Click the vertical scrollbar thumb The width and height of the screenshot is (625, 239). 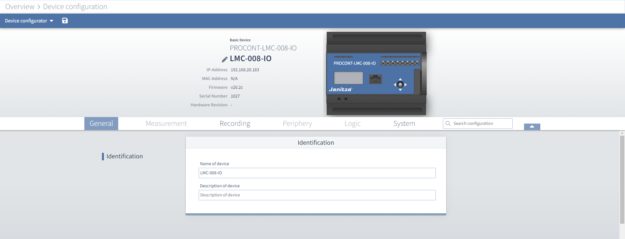[x=622, y=179]
